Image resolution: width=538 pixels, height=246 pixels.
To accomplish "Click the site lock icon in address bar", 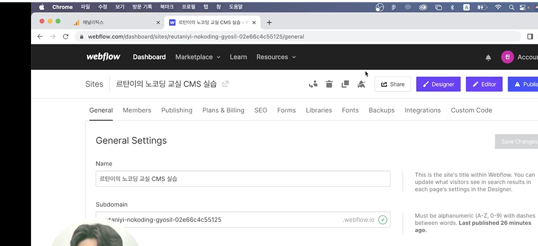I will (81, 36).
